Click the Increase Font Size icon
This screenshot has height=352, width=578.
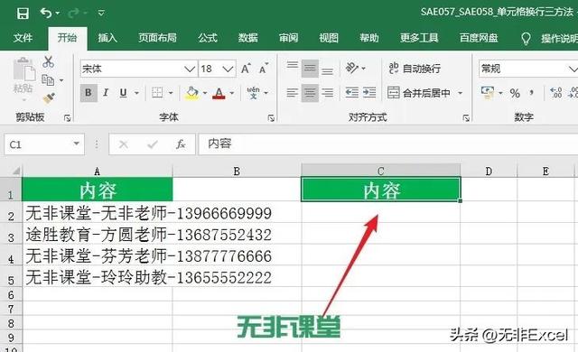(x=246, y=69)
